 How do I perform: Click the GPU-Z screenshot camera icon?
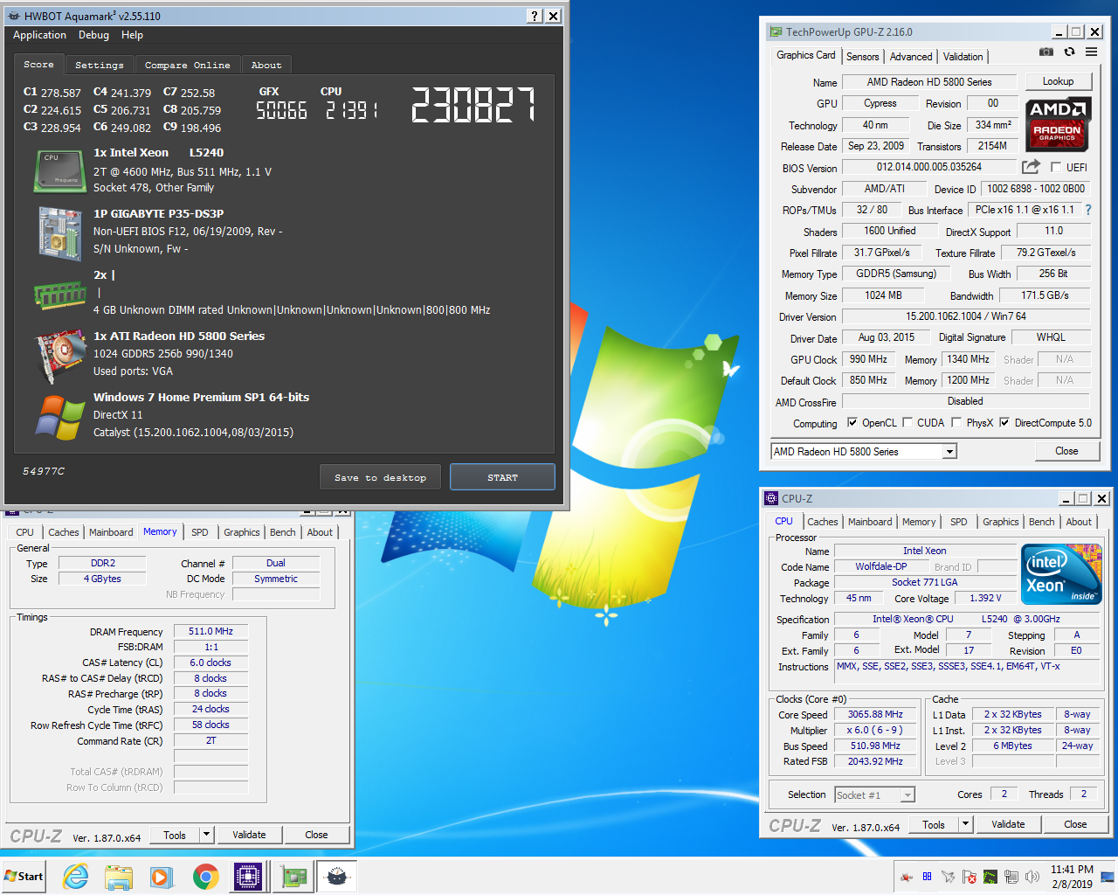click(x=1046, y=52)
